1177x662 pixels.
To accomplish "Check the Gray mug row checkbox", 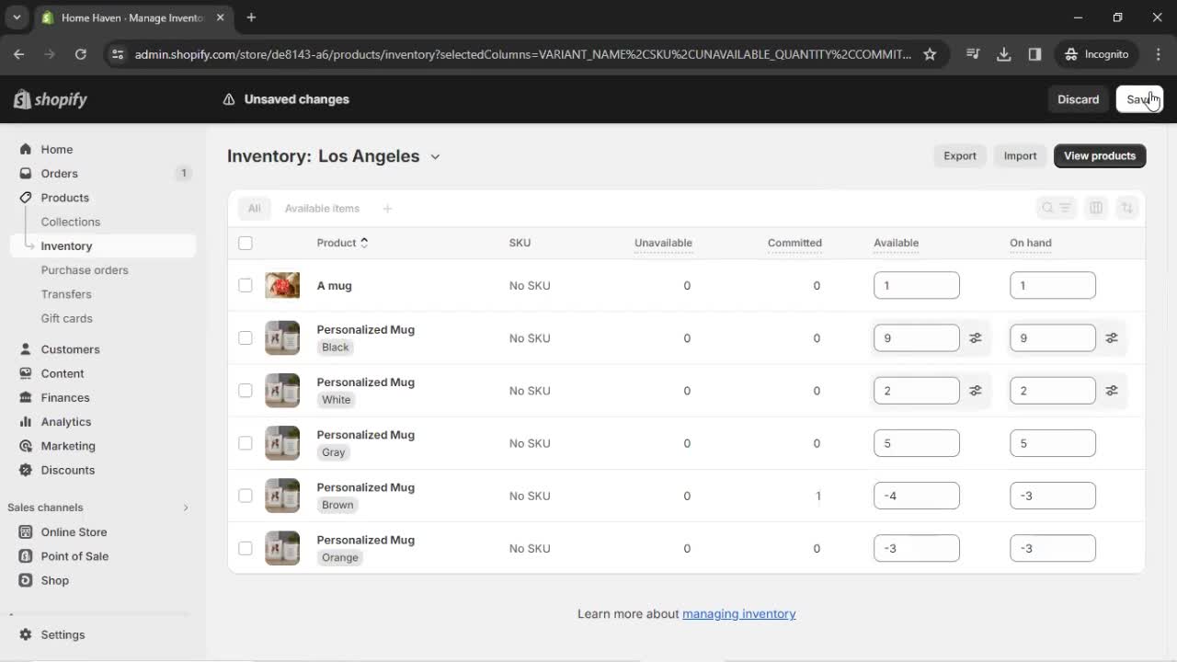I will tap(245, 442).
